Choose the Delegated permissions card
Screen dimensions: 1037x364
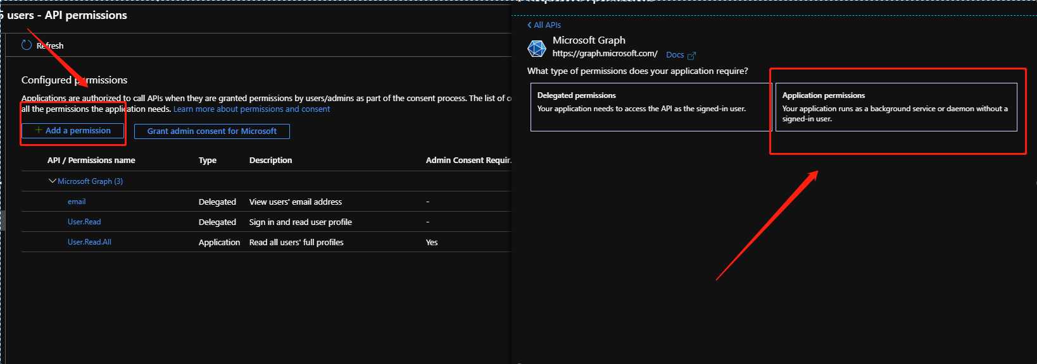click(651, 107)
